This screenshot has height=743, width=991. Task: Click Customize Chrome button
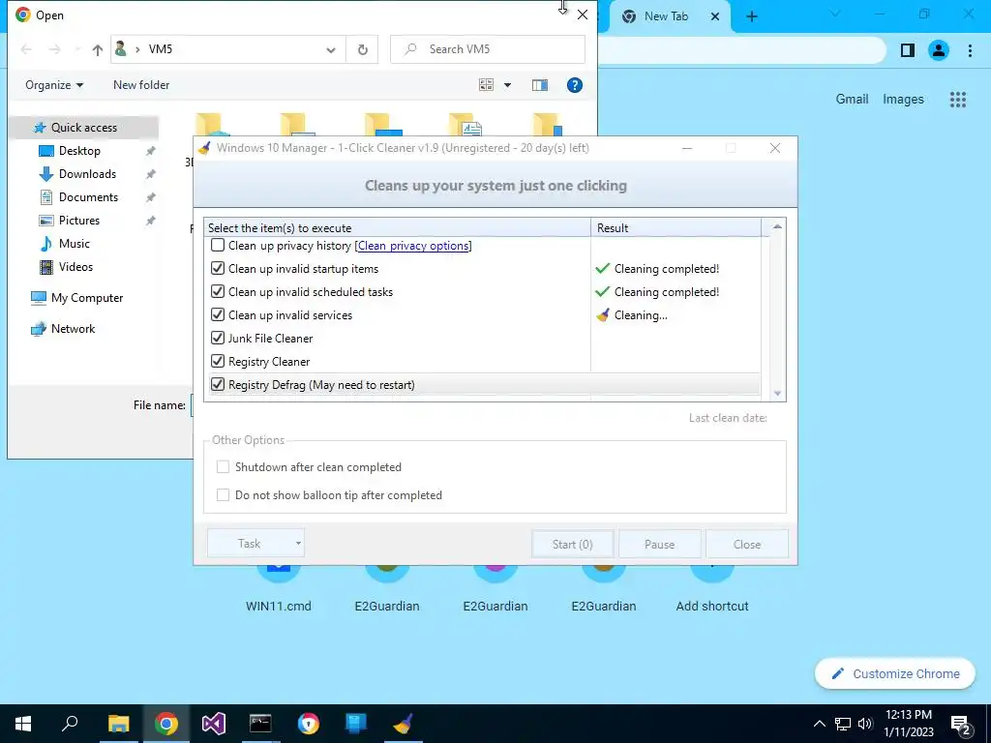(x=894, y=673)
